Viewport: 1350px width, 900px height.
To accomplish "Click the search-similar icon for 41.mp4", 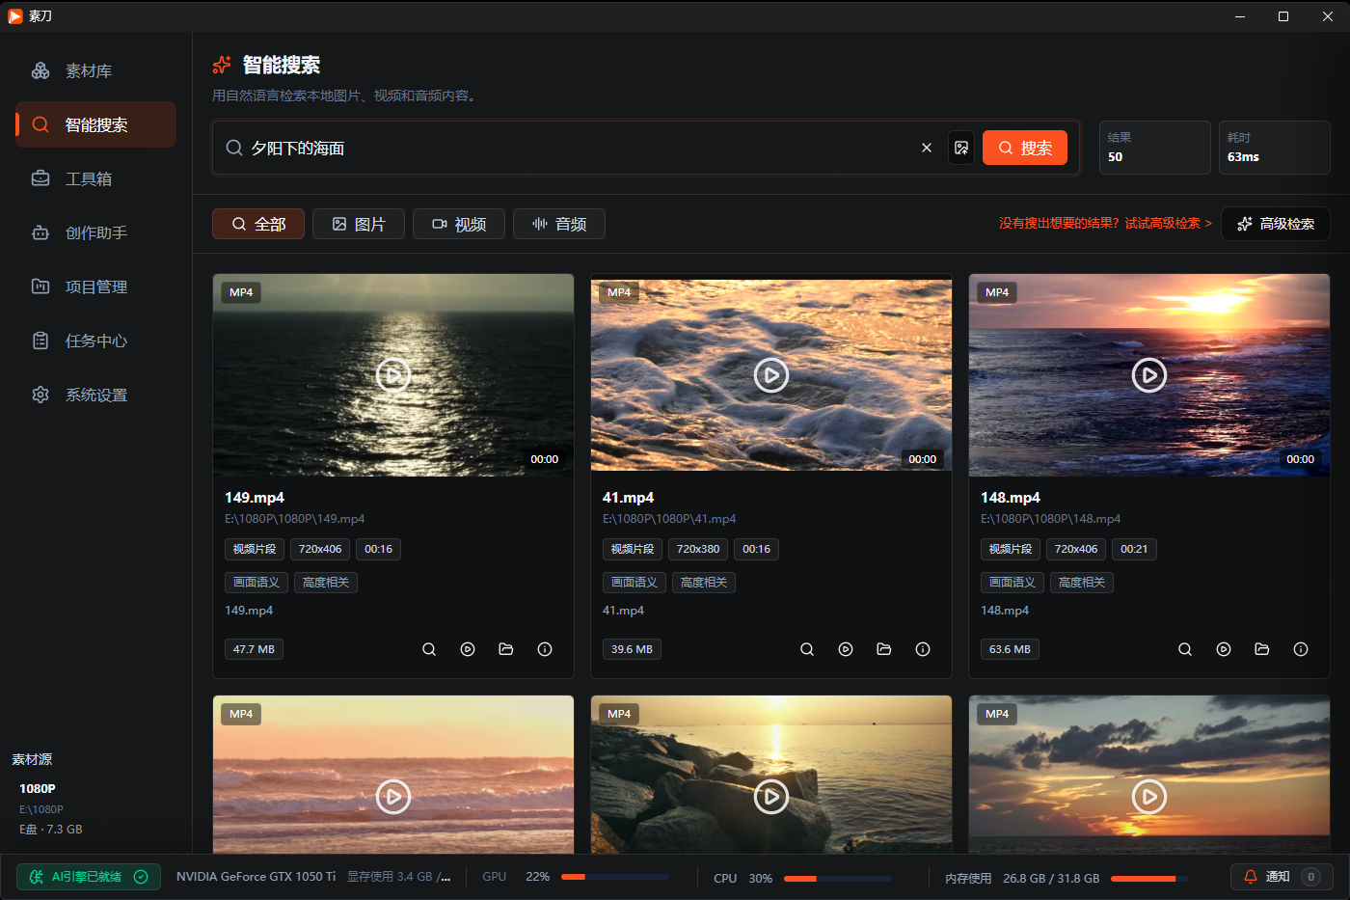I will coord(807,649).
